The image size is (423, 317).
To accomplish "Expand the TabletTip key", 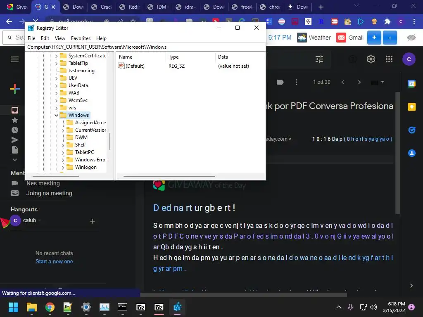I will click(x=56, y=63).
